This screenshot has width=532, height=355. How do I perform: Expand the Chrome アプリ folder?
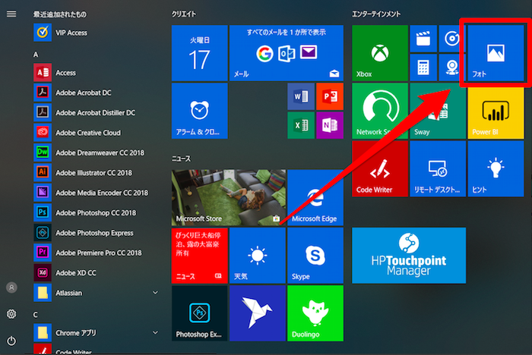pyautogui.click(x=97, y=333)
